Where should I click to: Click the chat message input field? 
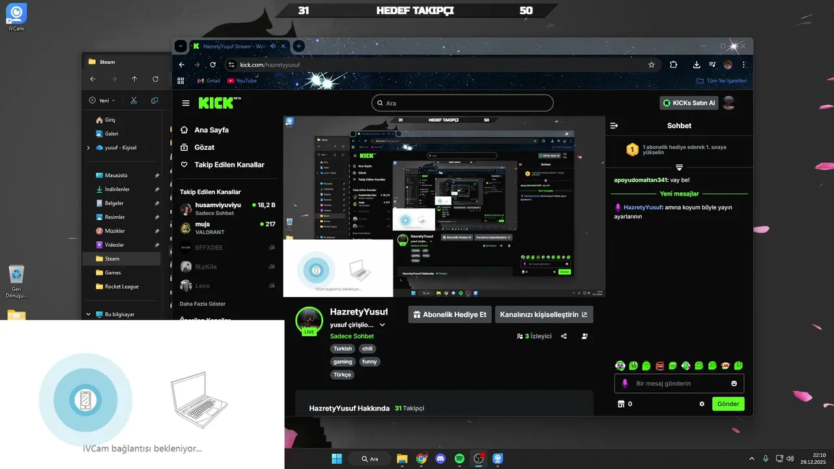679,384
